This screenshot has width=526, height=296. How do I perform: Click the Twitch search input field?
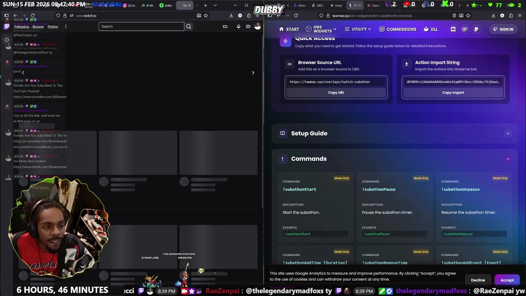pyautogui.click(x=141, y=26)
